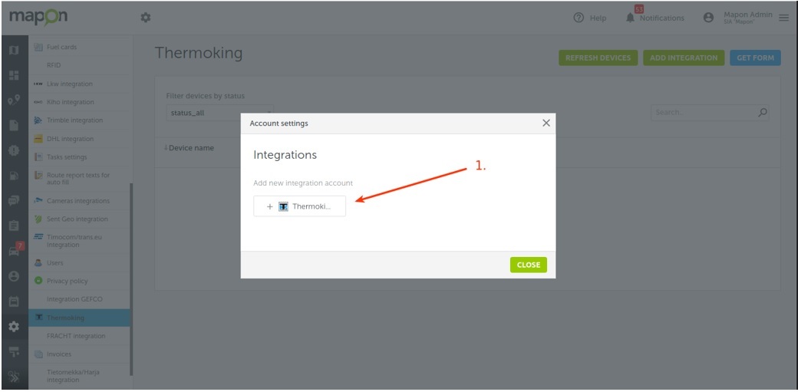801x392 pixels.
Task: Select Thermoking in settings list
Action: [x=79, y=318]
